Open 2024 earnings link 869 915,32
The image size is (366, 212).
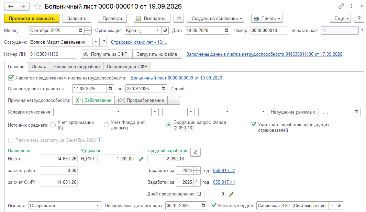[224, 170]
